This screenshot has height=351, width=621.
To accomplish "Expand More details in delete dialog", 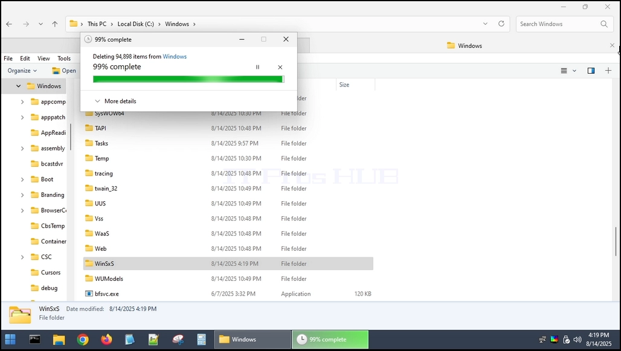I will pyautogui.click(x=115, y=101).
